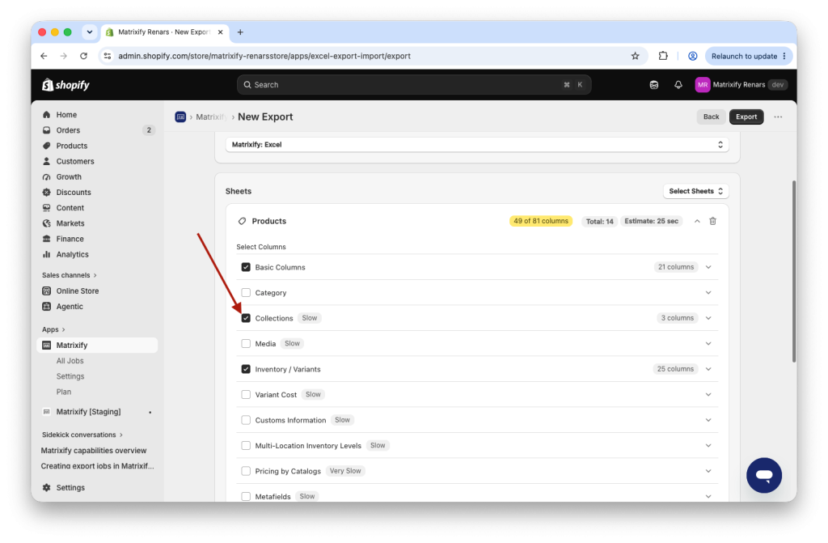Uncheck the Basic Columns checkbox
This screenshot has width=828, height=543.
click(x=246, y=267)
